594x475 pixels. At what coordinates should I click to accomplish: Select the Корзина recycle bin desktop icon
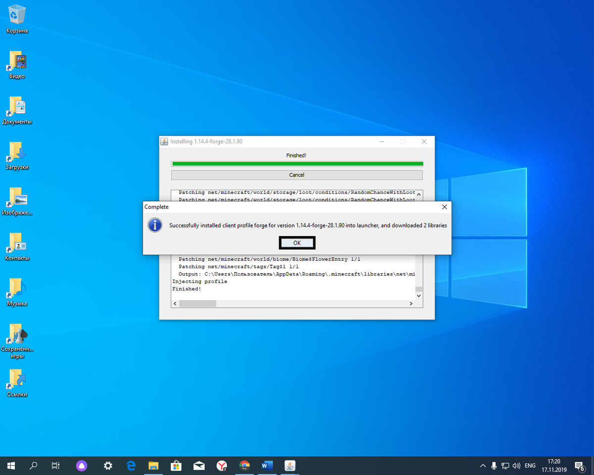coord(17,20)
